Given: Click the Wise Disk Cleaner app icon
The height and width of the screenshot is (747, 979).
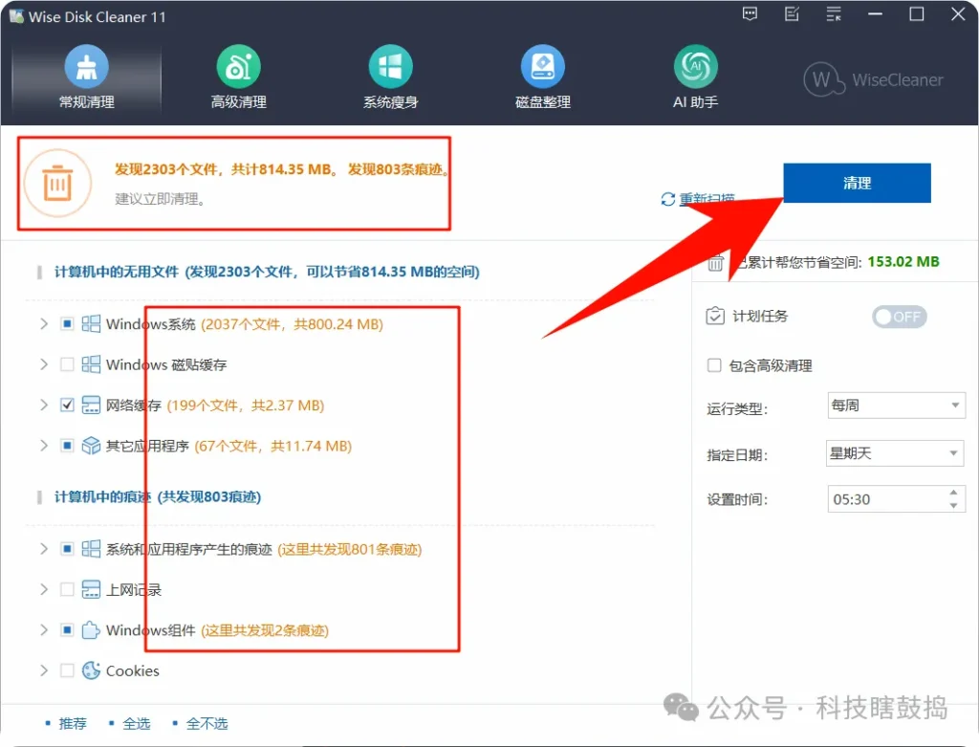Looking at the screenshot, I should [x=16, y=16].
